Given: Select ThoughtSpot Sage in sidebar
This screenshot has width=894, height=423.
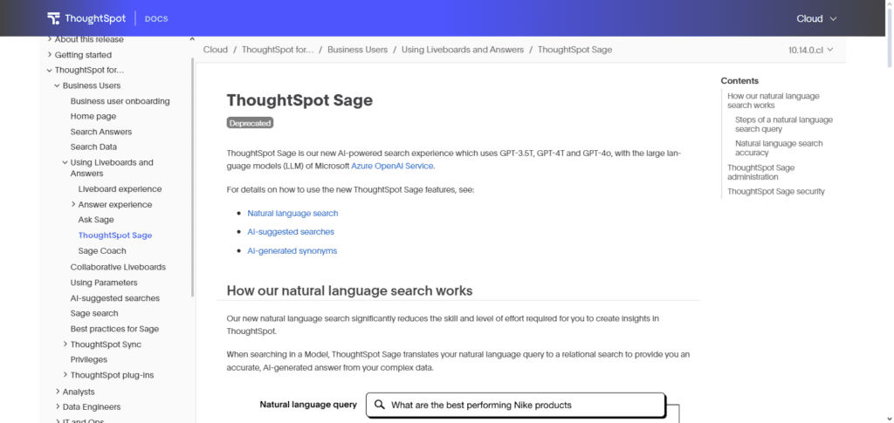Looking at the screenshot, I should (x=115, y=235).
